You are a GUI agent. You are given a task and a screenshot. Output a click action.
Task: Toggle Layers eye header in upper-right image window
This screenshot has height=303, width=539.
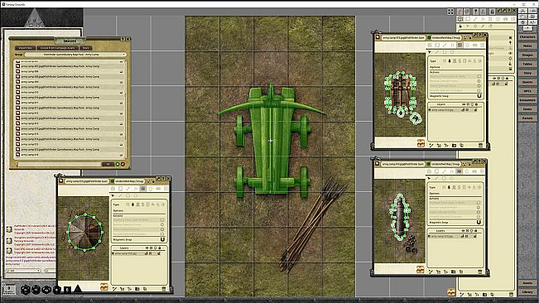coord(464,104)
